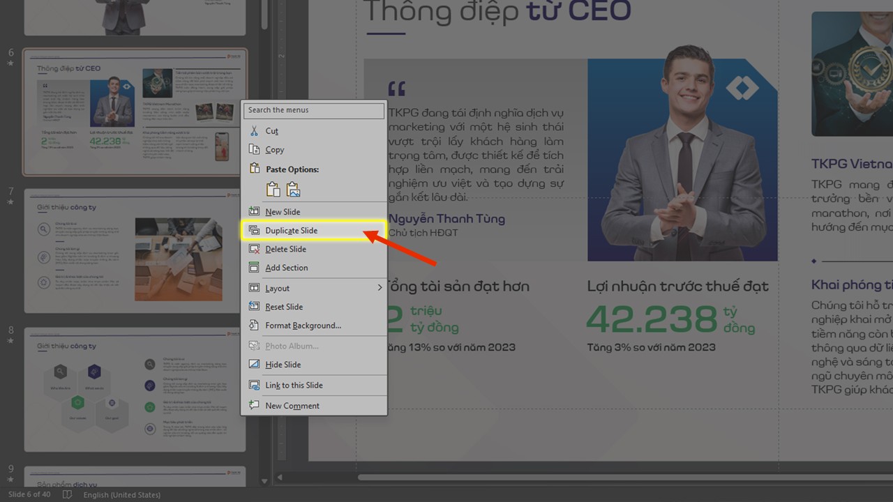Image resolution: width=893 pixels, height=502 pixels.
Task: Toggle Hide Slide for slide 6
Action: pyautogui.click(x=255, y=364)
